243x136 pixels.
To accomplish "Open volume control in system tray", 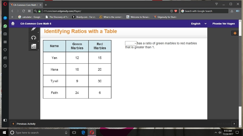I will pos(220,133).
